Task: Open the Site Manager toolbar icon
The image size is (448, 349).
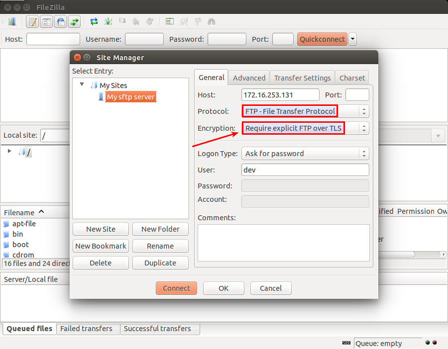Action: click(x=12, y=21)
